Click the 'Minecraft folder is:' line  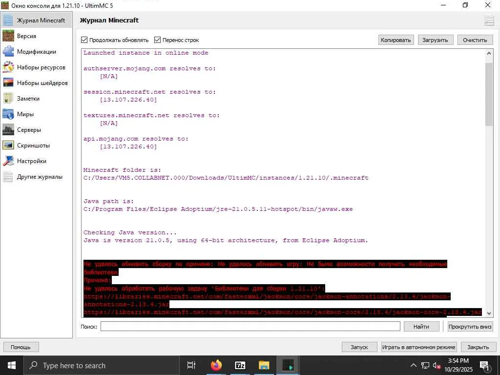pyautogui.click(x=122, y=170)
